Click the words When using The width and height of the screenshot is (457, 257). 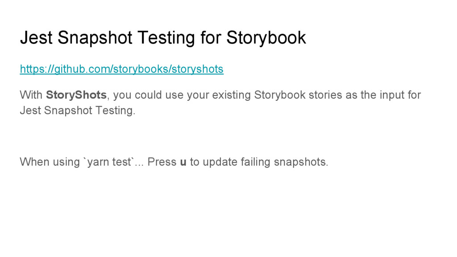click(x=50, y=162)
